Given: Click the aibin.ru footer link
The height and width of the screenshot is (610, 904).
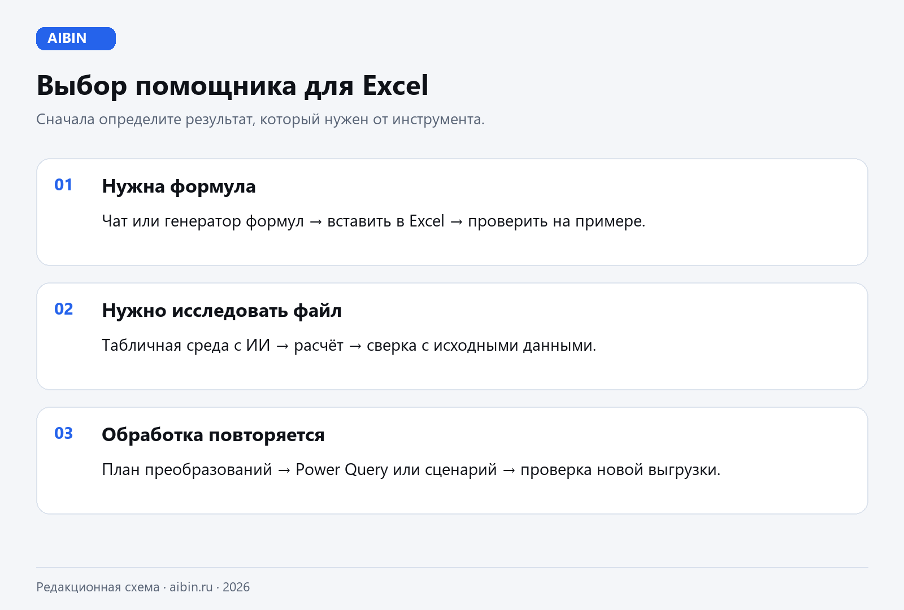Looking at the screenshot, I should pyautogui.click(x=191, y=587).
